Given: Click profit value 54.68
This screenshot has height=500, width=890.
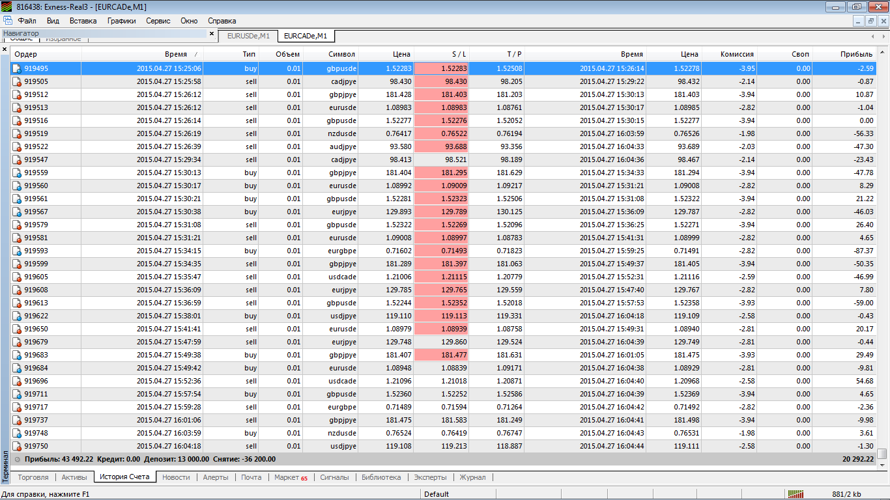Looking at the screenshot, I should (864, 381).
